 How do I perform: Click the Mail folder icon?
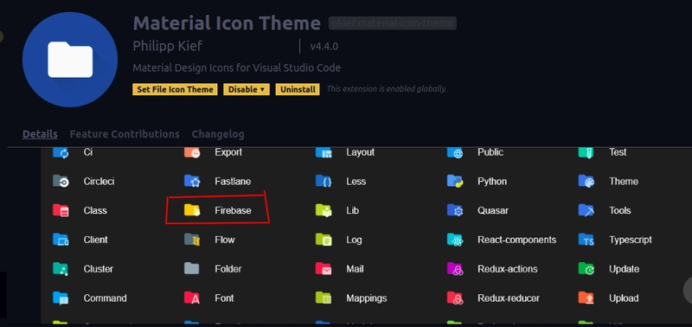324,269
